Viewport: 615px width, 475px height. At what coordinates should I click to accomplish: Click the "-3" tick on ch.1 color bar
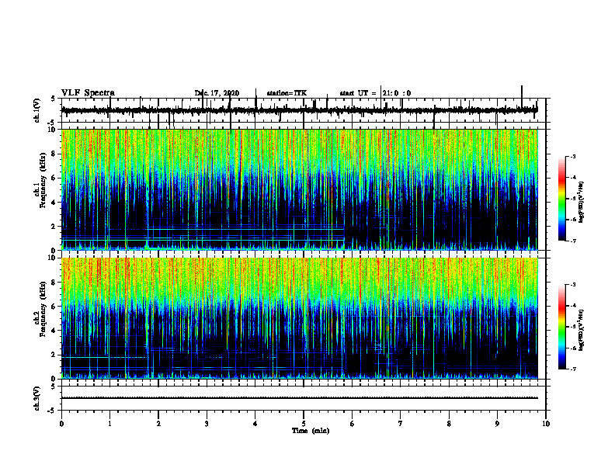(573, 156)
